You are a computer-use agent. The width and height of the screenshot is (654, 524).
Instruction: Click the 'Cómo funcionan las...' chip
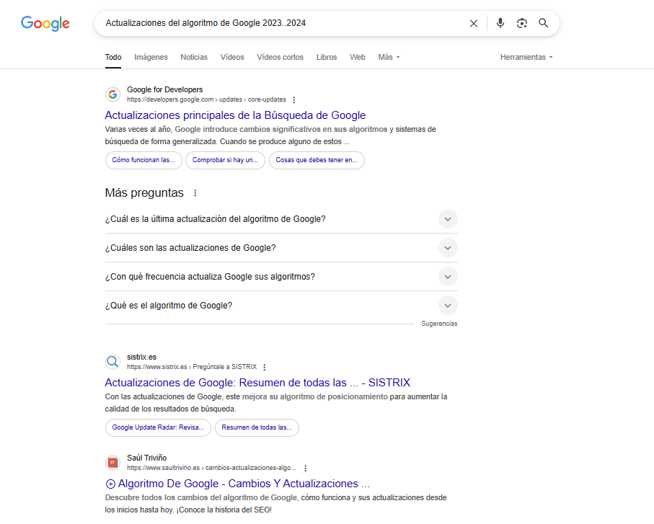coord(143,160)
